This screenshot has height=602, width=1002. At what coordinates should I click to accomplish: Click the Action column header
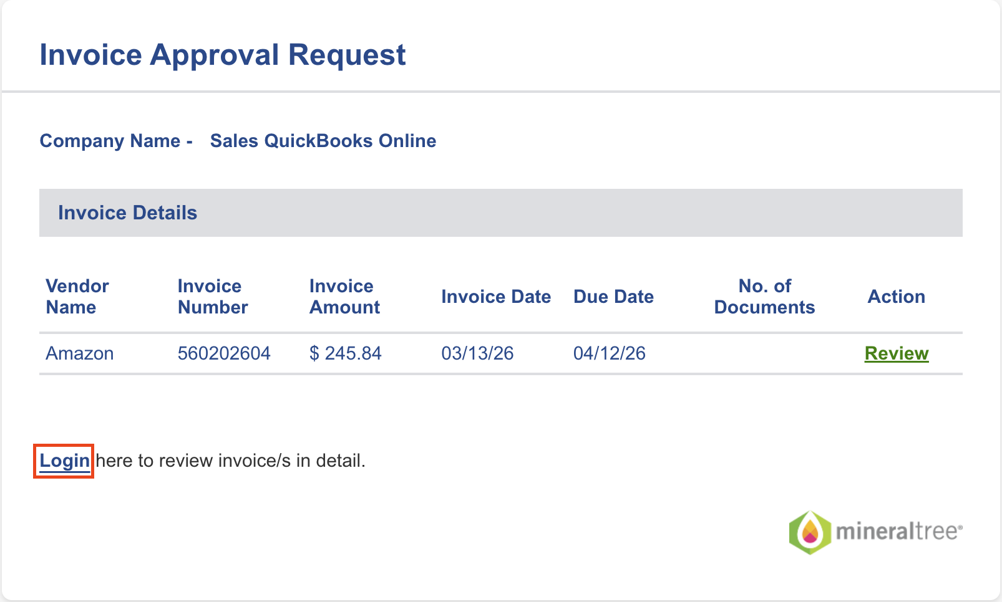(x=897, y=297)
